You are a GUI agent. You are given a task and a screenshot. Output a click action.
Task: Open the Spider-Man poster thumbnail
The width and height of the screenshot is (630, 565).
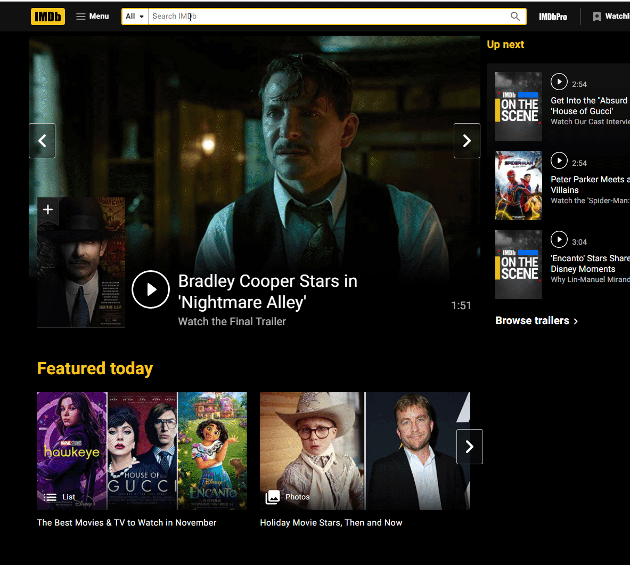[518, 185]
